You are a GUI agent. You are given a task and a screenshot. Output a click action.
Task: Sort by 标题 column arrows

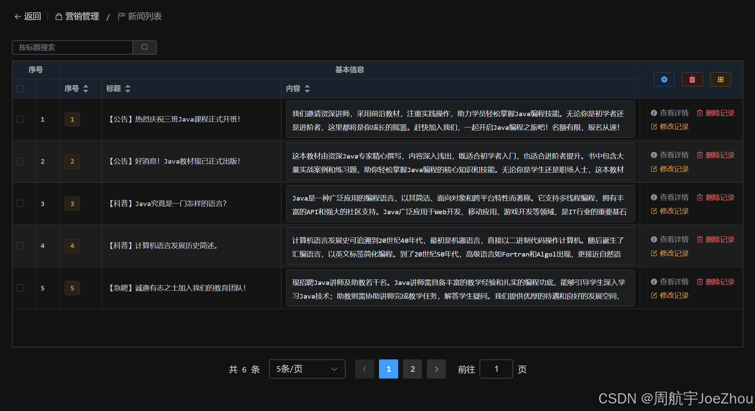pos(128,88)
